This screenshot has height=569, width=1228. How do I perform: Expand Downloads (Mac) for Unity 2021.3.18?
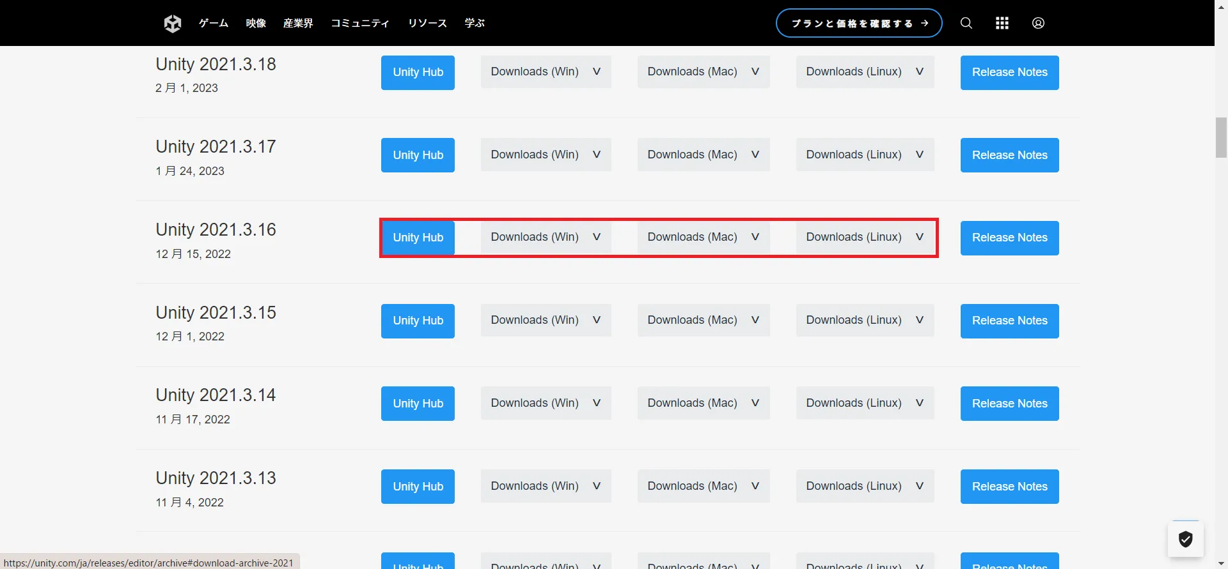pyautogui.click(x=704, y=72)
